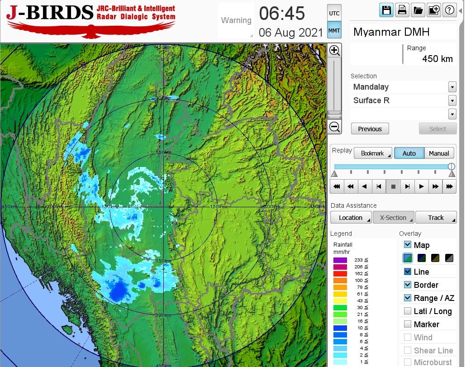Click the help question mark icon
This screenshot has height=367, width=466.
(449, 10)
